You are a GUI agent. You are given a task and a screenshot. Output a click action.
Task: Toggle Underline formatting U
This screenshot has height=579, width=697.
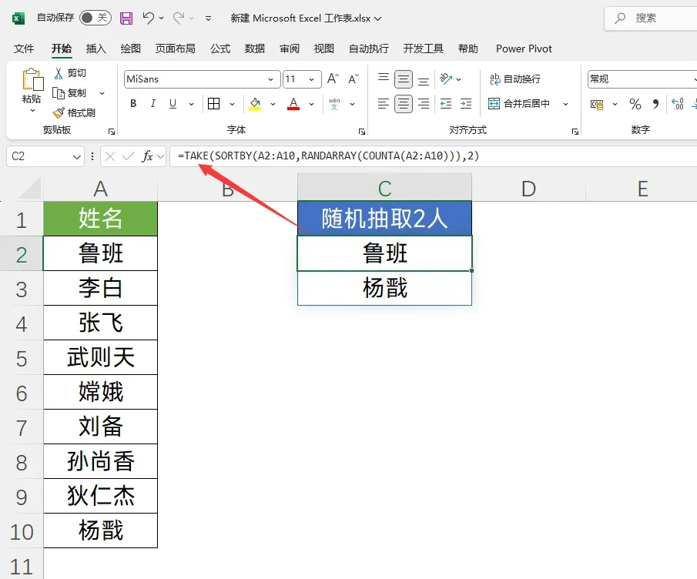click(173, 104)
